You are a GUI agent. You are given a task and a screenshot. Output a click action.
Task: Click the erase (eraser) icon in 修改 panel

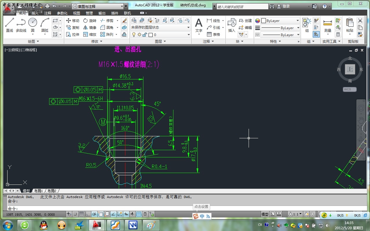[124, 21]
